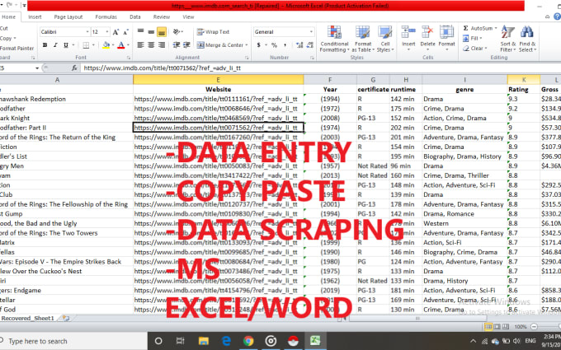Click Format as Table icon
The height and width of the screenshot is (350, 561).
tap(362, 32)
